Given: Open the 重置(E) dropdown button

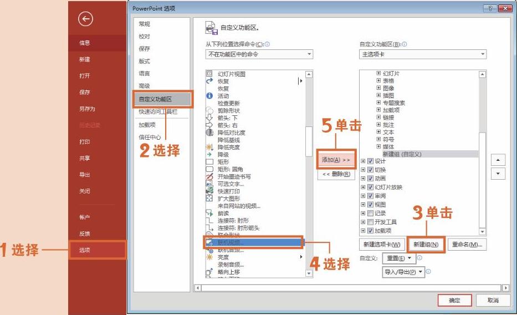Looking at the screenshot, I should tap(399, 258).
